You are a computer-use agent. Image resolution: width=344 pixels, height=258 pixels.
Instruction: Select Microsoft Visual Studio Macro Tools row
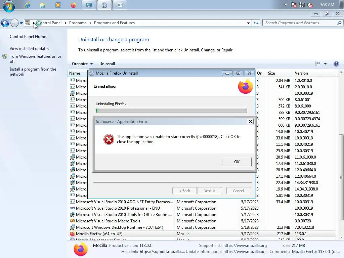[x=202, y=221]
